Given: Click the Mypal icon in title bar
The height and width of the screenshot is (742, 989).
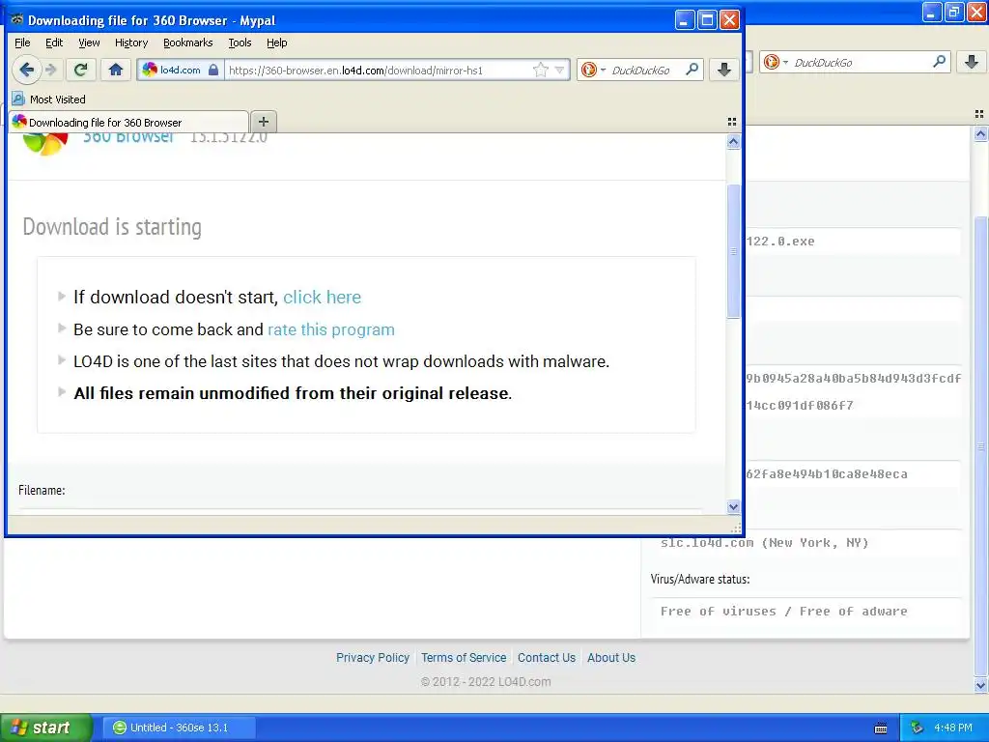Looking at the screenshot, I should tap(17, 19).
